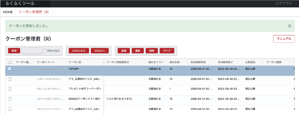This screenshot has height=114, width=299.
Task: Click the 値引きプラン column header
Action: 156,62
